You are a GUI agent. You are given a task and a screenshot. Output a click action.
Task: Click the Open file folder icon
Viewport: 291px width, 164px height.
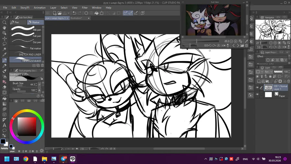pos(59,13)
